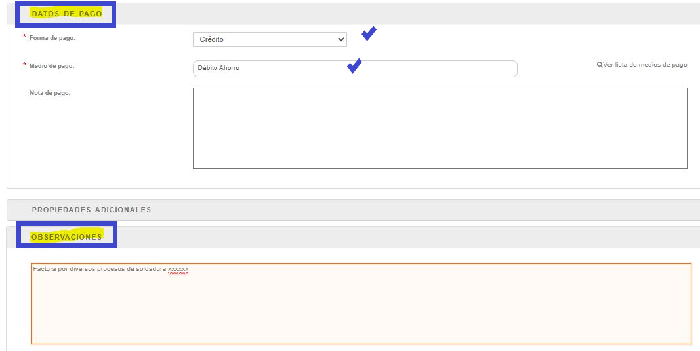Viewport: 700px width, 351px height.
Task: Collapse the Datos de Pago section header
Action: point(66,14)
